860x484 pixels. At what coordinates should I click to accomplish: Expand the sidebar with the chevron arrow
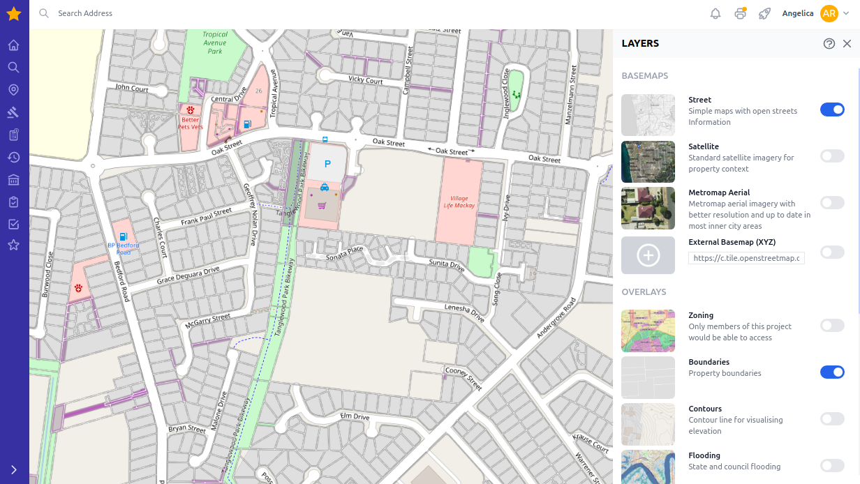pos(13,469)
